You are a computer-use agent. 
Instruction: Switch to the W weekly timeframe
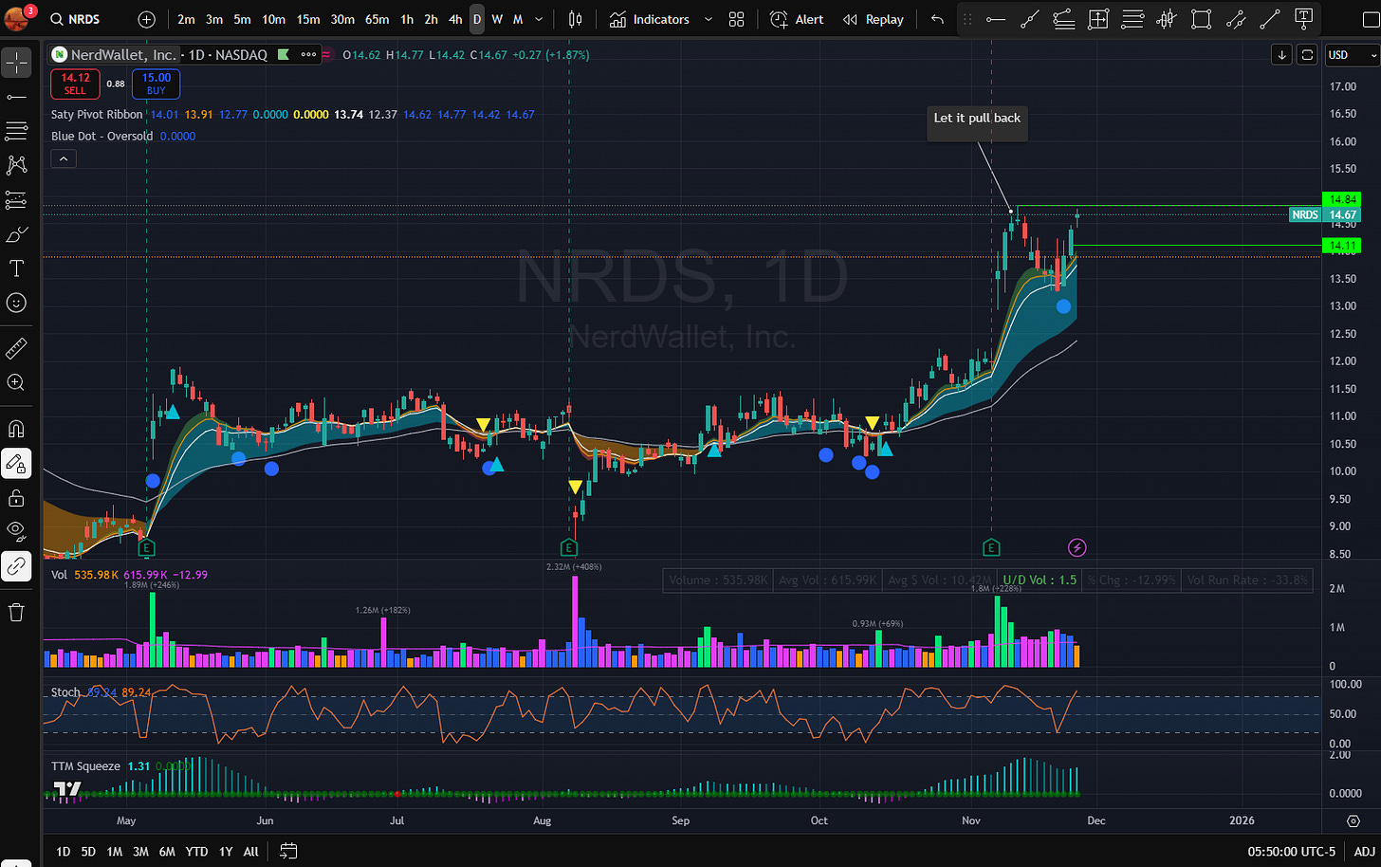click(497, 19)
